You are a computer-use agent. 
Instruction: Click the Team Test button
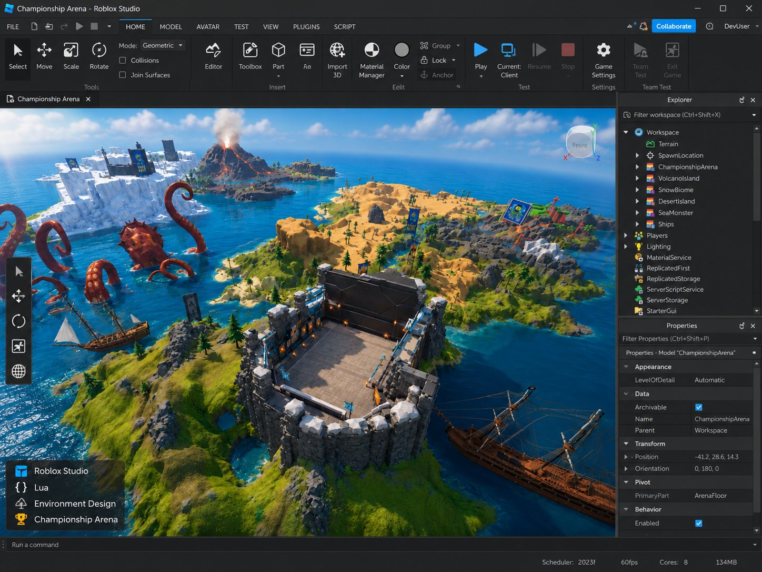click(x=640, y=61)
